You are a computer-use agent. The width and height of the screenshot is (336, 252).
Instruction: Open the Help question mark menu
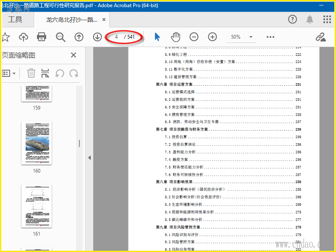(x=292, y=19)
